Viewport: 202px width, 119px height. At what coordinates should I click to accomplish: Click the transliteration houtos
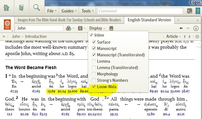click(24, 109)
